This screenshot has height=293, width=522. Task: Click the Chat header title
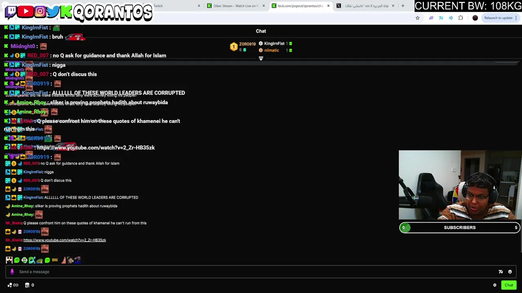pos(261,31)
